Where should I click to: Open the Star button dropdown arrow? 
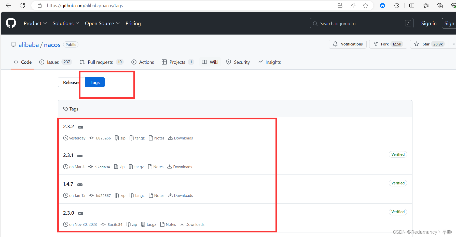[453, 44]
